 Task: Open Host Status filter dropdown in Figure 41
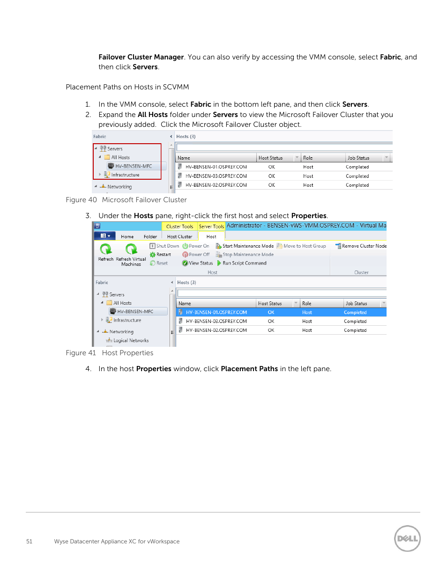[x=296, y=303]
